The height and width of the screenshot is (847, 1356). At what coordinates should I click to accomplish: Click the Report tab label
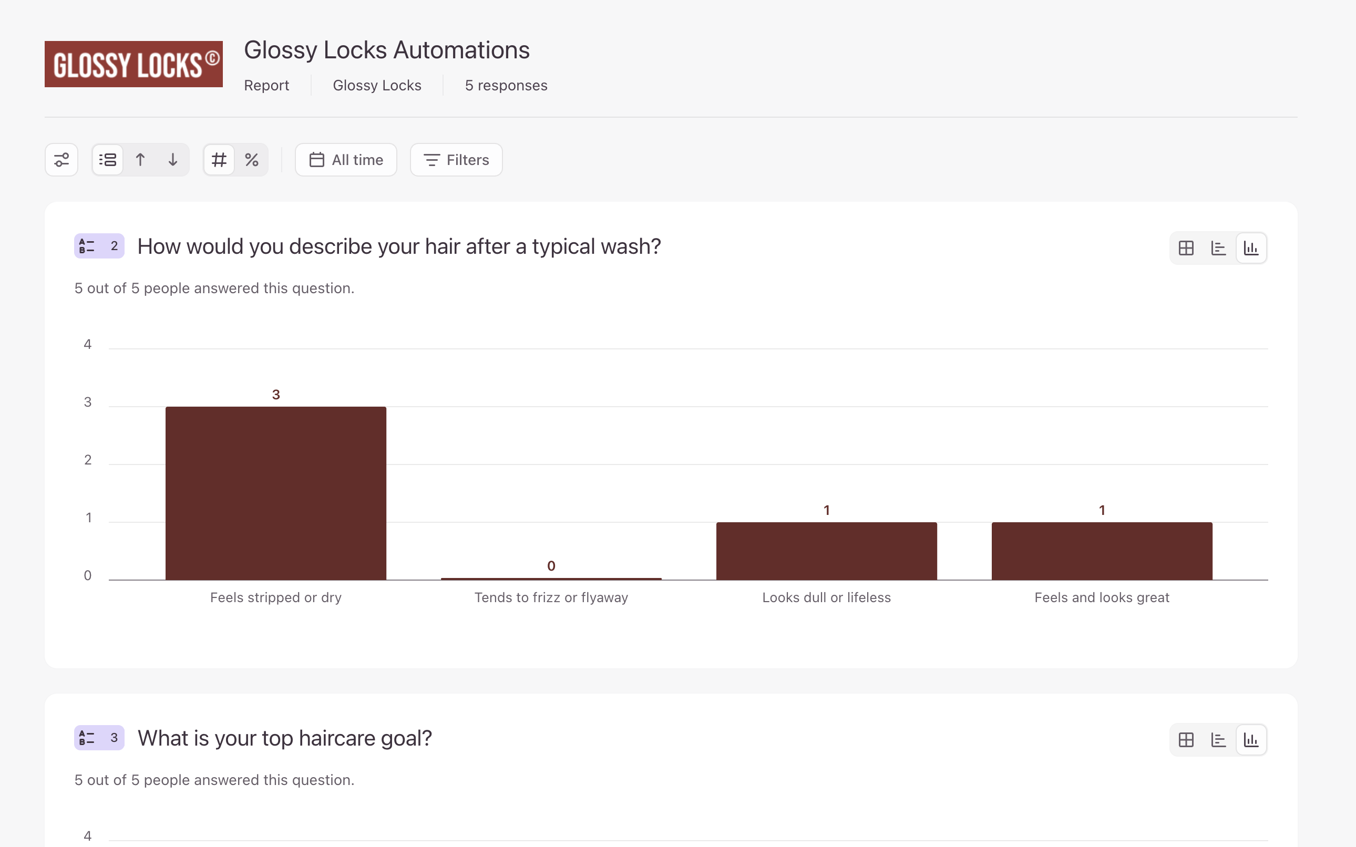[x=266, y=85]
